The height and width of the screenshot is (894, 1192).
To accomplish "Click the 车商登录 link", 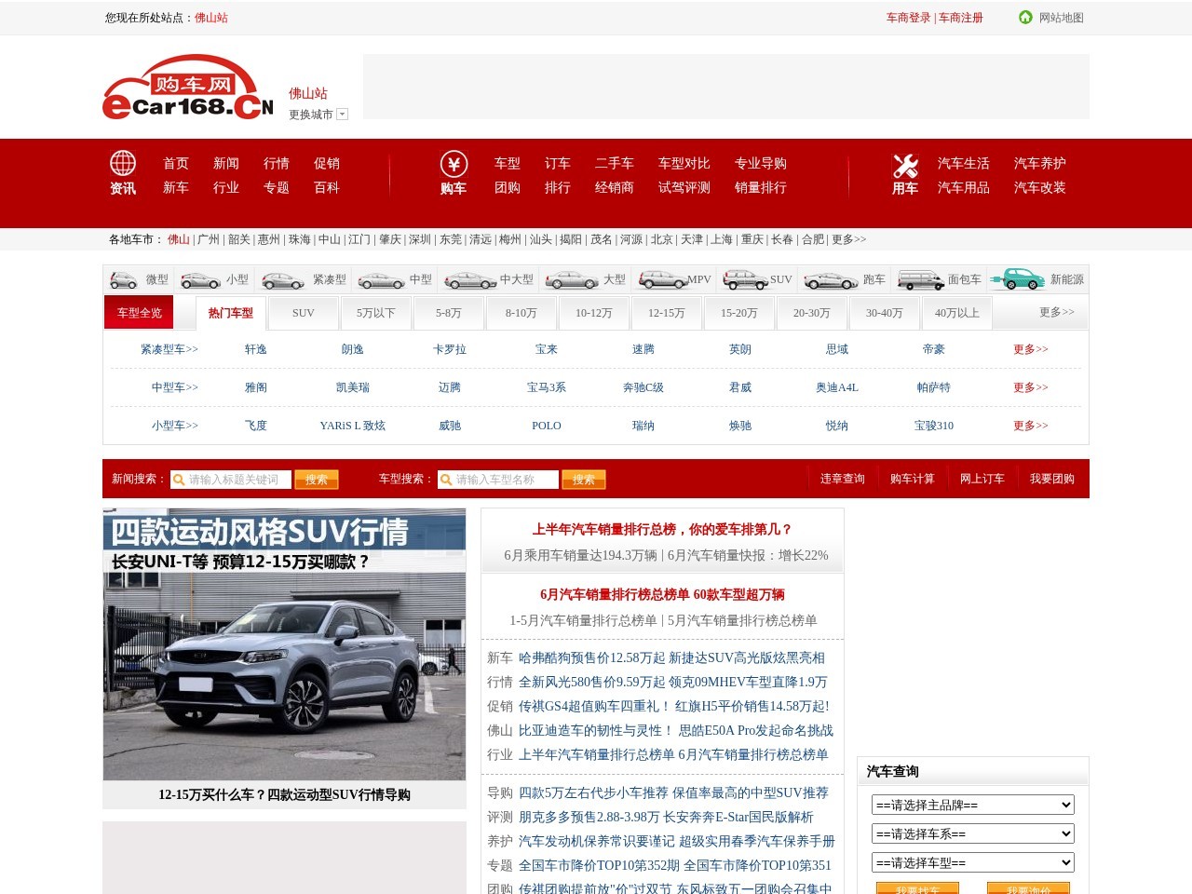I will pos(909,18).
